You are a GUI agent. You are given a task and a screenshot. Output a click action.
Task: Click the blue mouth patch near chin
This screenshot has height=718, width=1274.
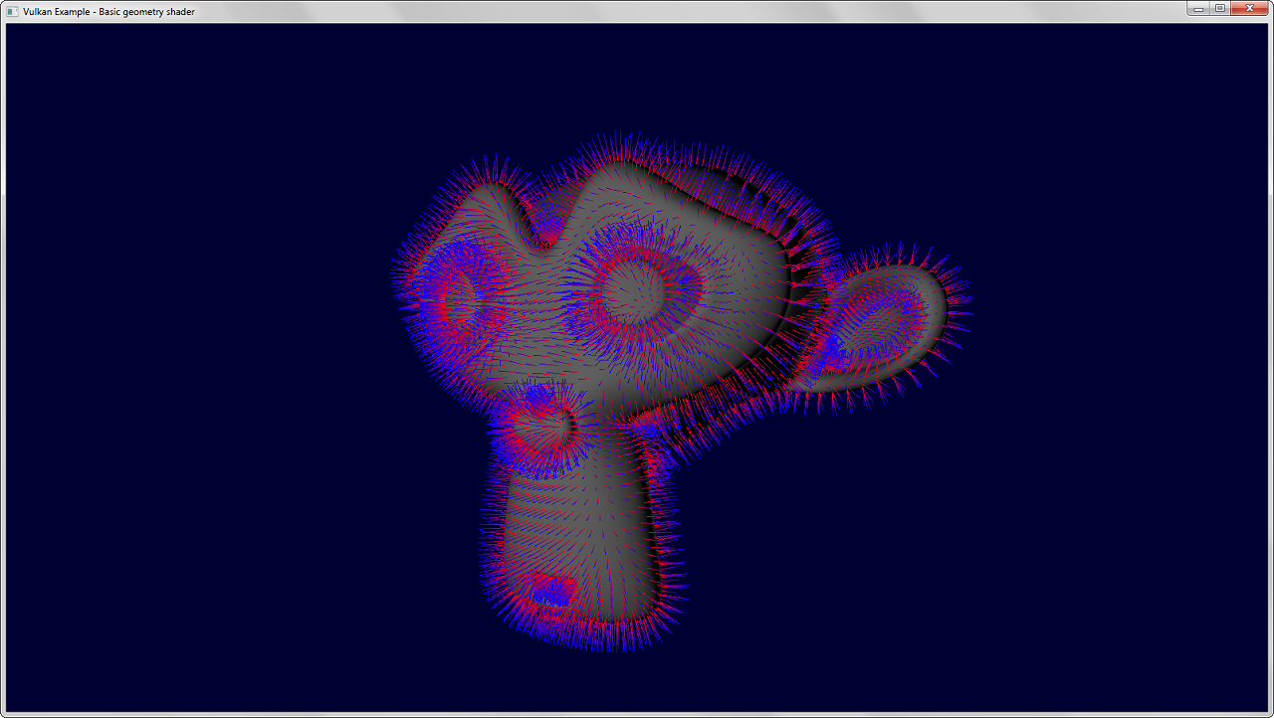548,594
